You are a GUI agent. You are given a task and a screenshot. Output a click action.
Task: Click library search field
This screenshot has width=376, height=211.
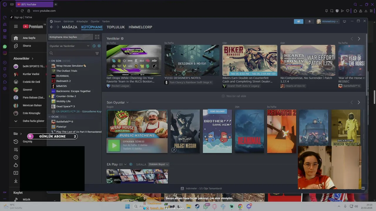click(x=72, y=53)
